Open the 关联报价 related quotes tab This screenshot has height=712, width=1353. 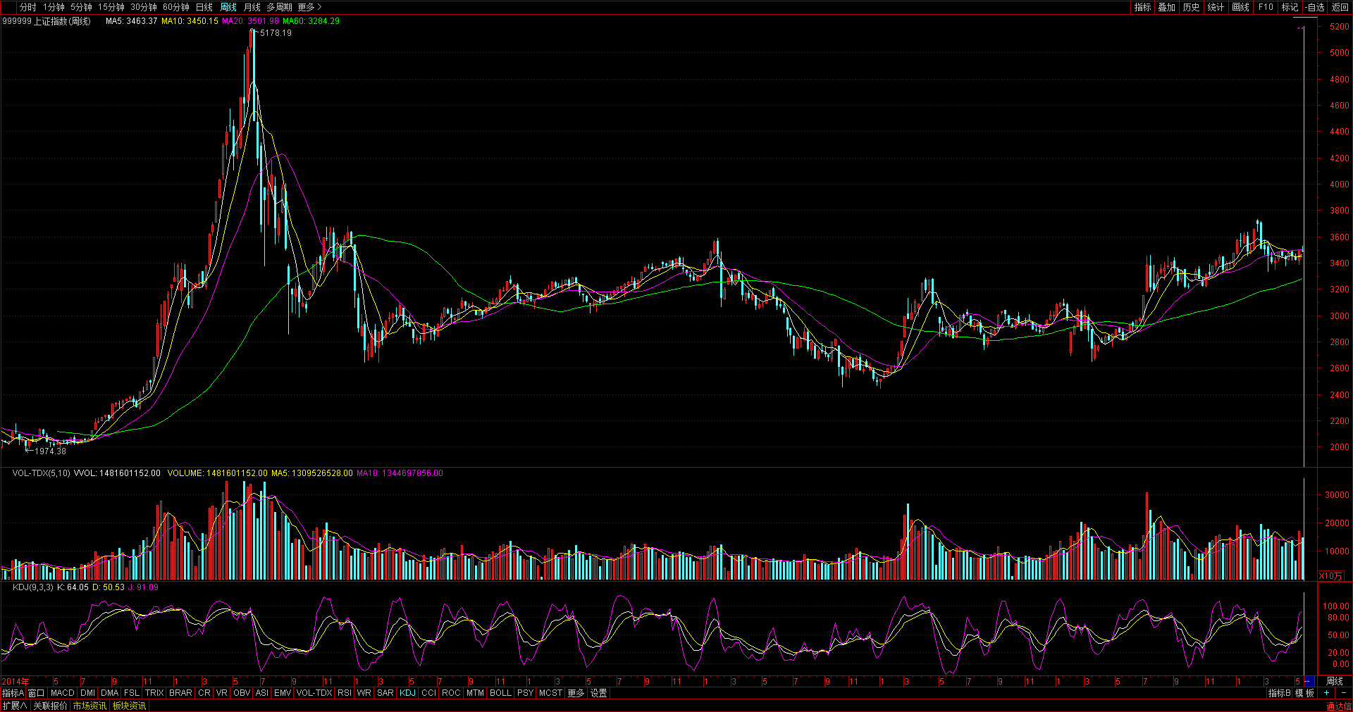50,706
